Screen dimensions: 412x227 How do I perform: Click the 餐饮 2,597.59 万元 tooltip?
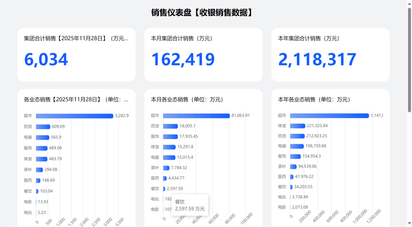tap(190, 205)
